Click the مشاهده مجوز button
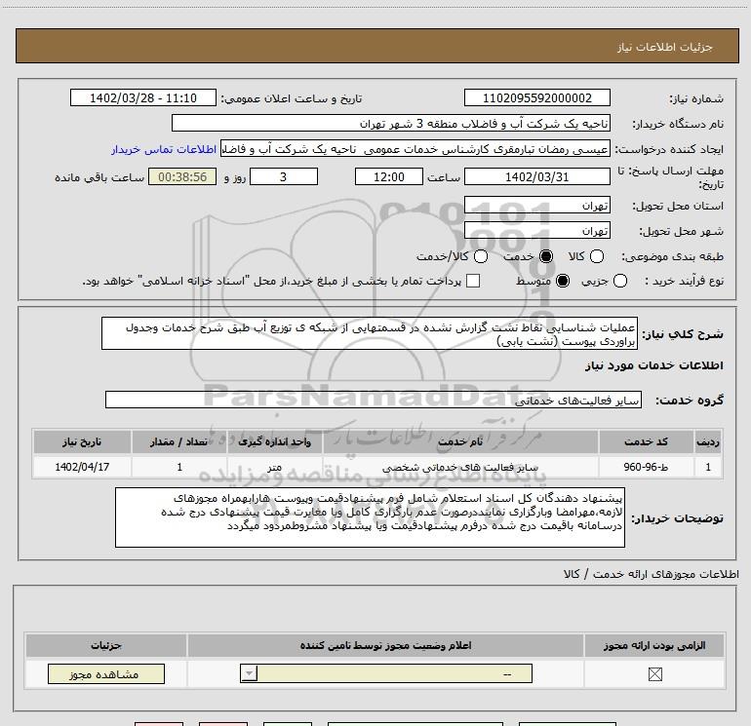The height and width of the screenshot is (726, 751). point(106,673)
